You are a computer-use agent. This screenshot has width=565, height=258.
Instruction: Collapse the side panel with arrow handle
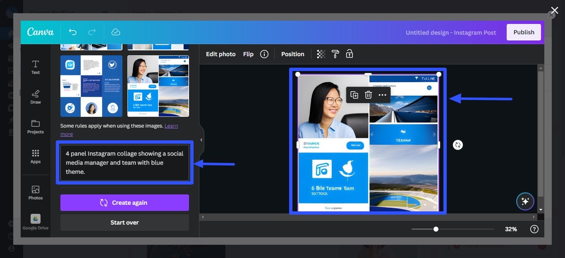click(x=201, y=140)
